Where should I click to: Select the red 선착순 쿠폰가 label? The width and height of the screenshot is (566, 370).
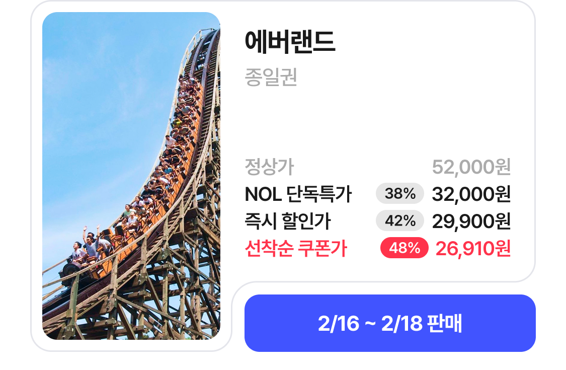pos(296,248)
